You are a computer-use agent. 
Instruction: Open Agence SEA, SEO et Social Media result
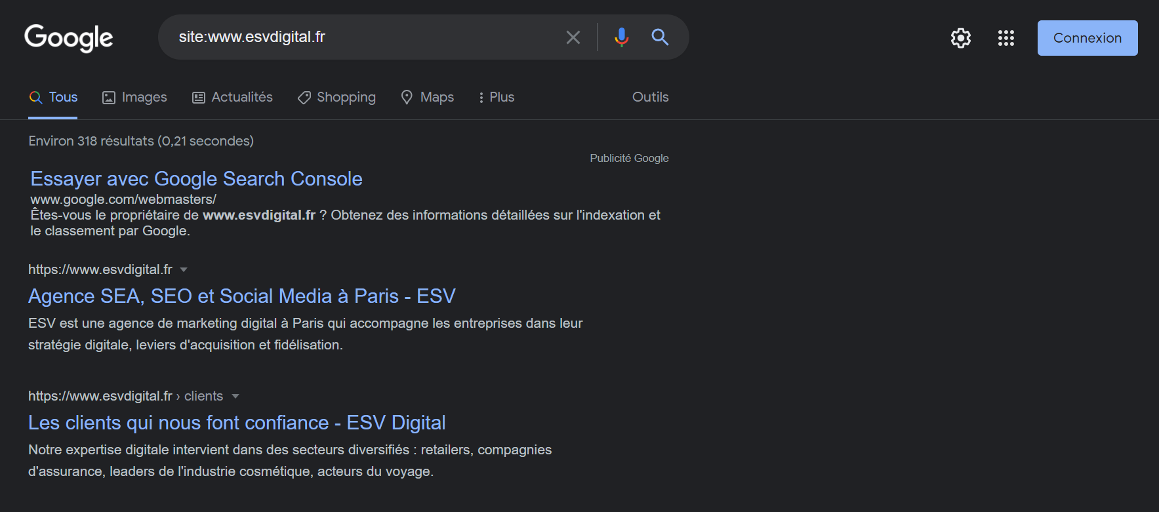pos(241,296)
